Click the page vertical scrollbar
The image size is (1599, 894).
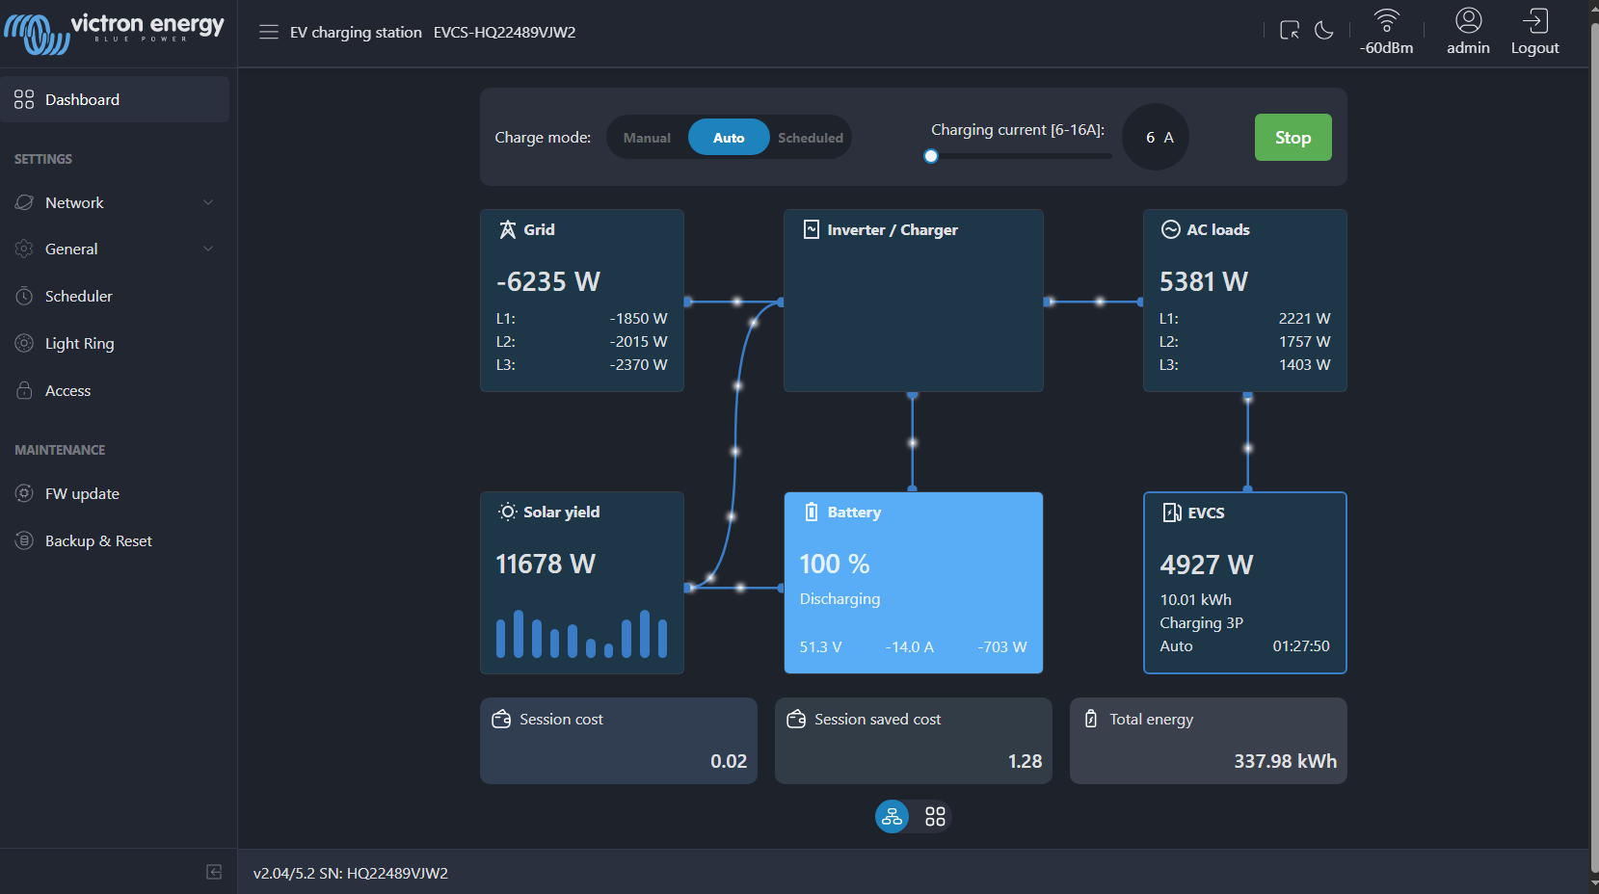tap(1593, 447)
